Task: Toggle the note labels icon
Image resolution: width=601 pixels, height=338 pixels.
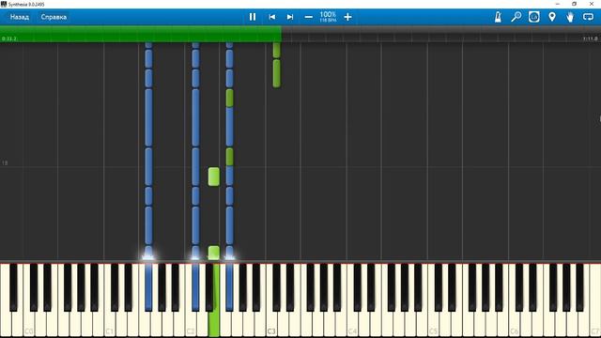Action: click(x=534, y=17)
